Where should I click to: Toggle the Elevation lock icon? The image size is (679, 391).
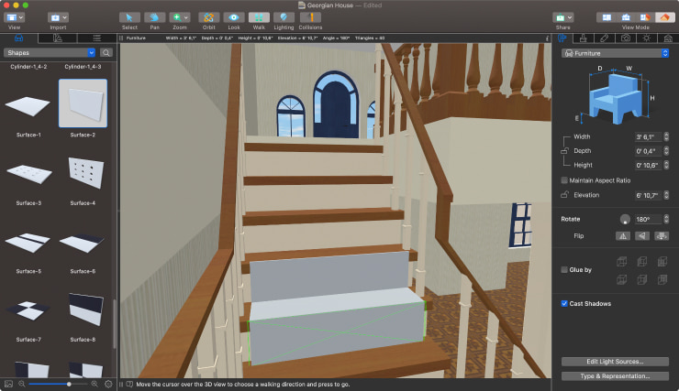(x=564, y=194)
